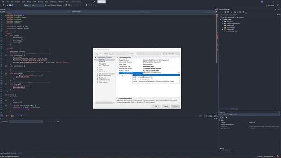281x158 pixels.
Task: Click the bookmark icon in main toolbar
Action: pos(86,5)
